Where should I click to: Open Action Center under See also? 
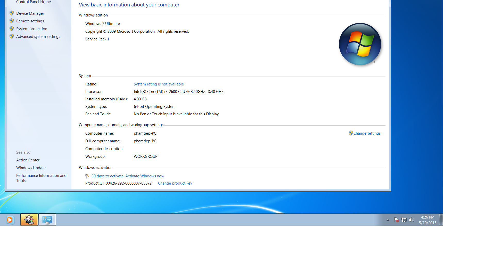click(28, 160)
